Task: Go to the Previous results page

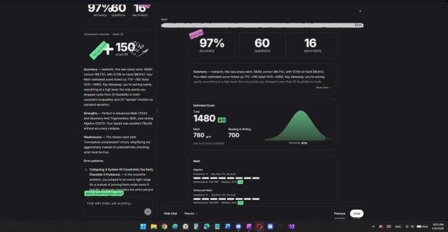Action: (x=340, y=213)
